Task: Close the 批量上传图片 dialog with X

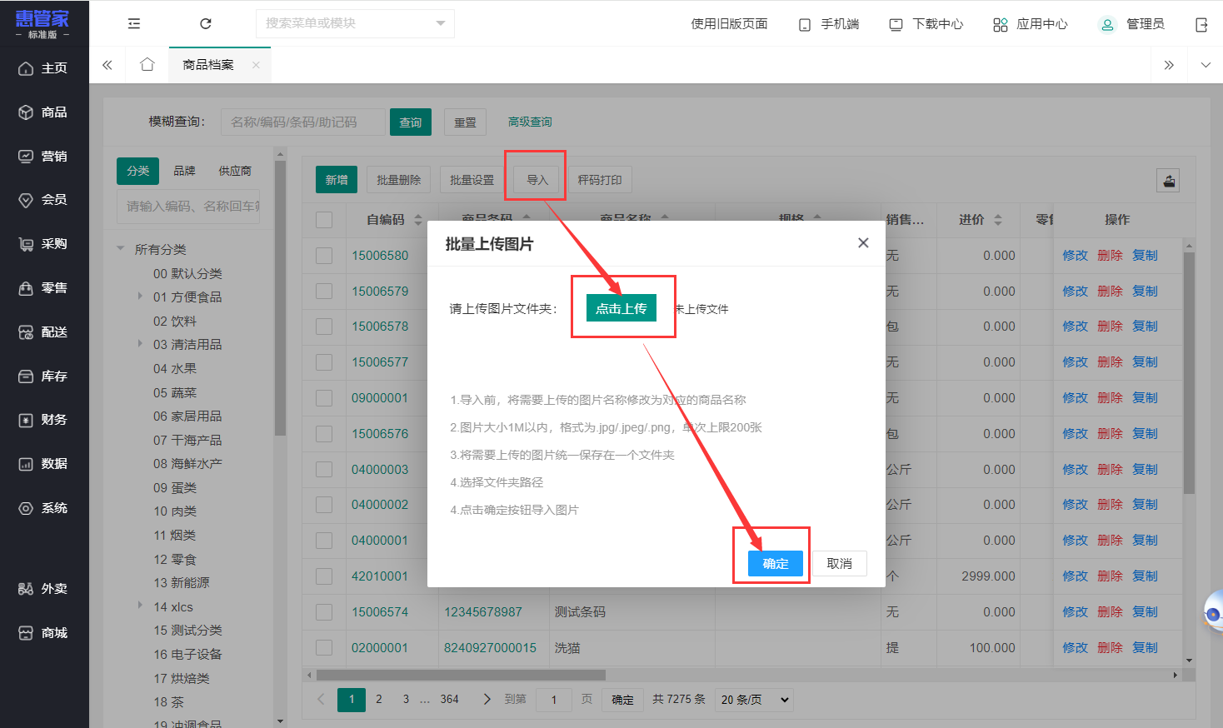Action: point(863,242)
